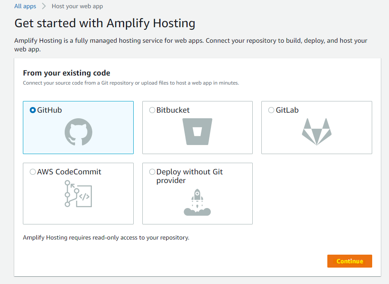
Task: Select the GitHub radio button
Action: [32, 110]
